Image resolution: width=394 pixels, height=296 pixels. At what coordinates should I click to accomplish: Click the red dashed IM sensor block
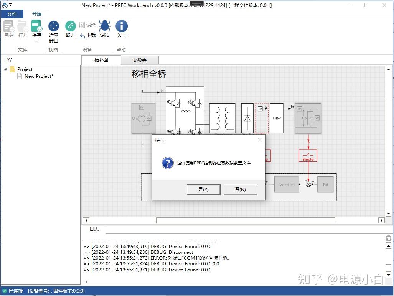[x=262, y=118]
